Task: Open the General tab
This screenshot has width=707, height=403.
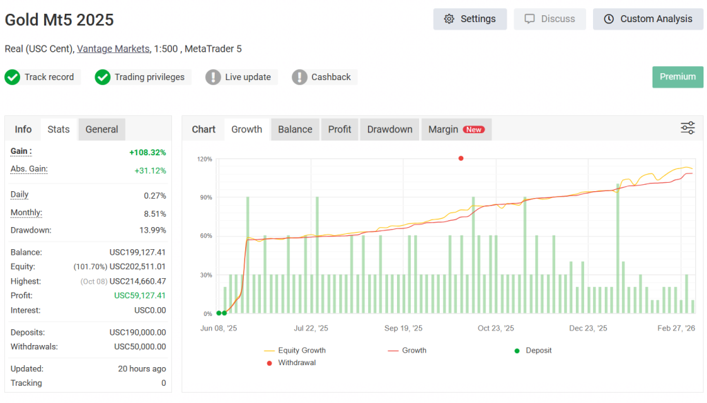Action: coord(101,129)
